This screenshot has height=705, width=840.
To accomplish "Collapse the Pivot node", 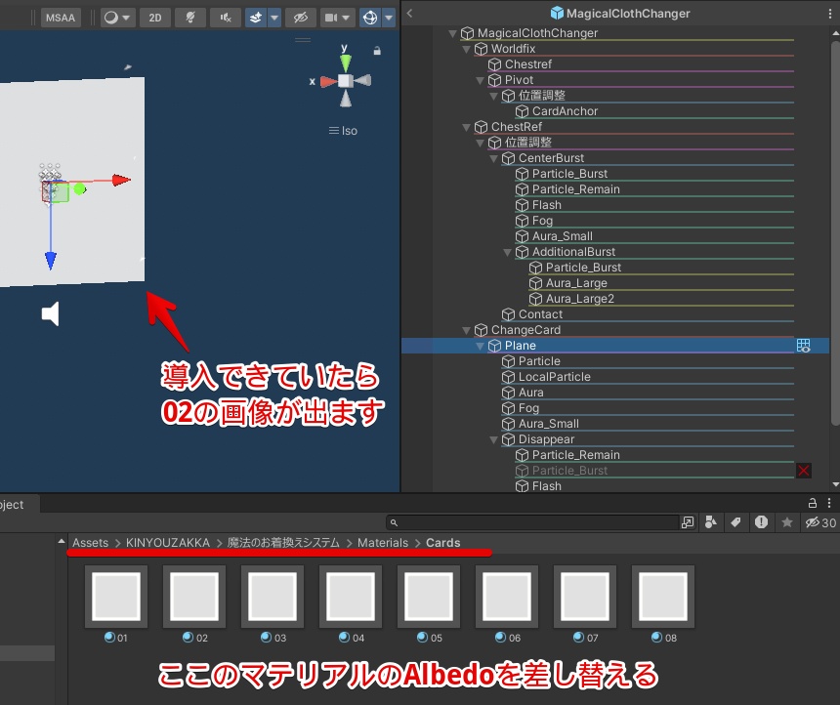I will coord(480,80).
